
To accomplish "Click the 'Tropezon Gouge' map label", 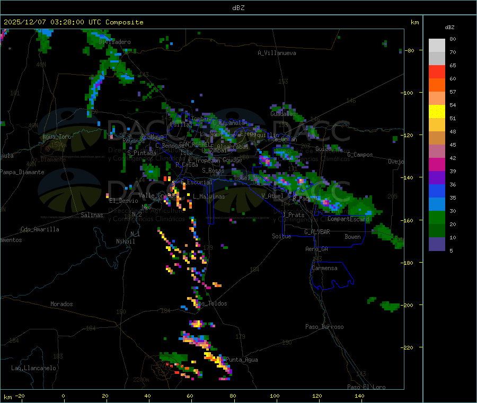I will pyautogui.click(x=218, y=160).
